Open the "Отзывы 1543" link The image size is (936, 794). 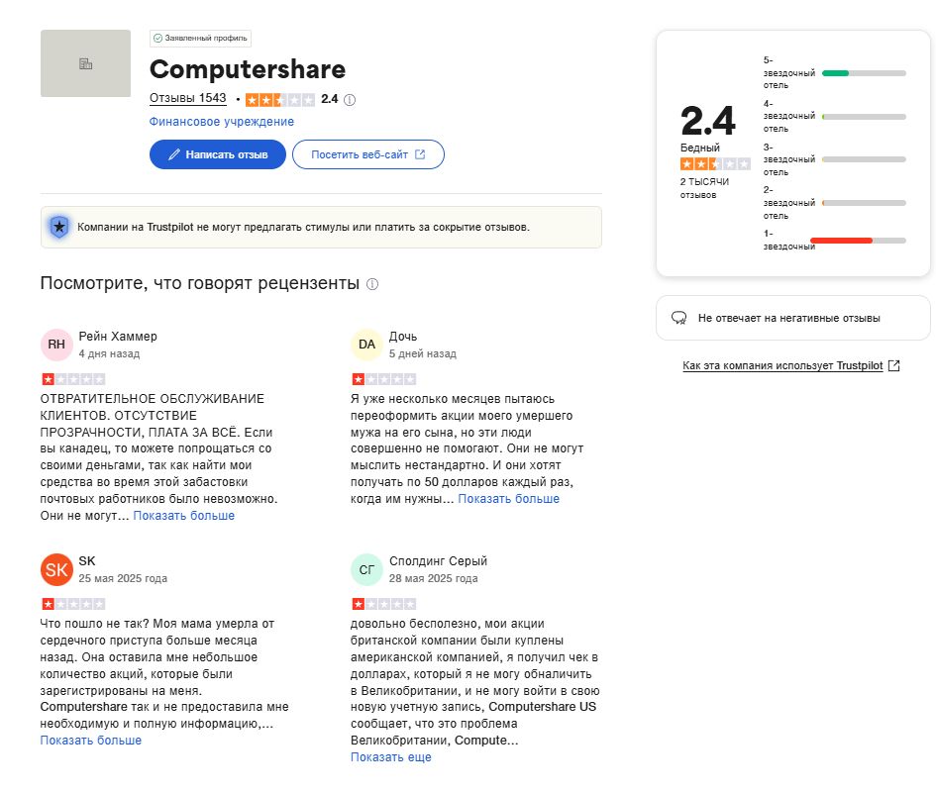(x=188, y=99)
